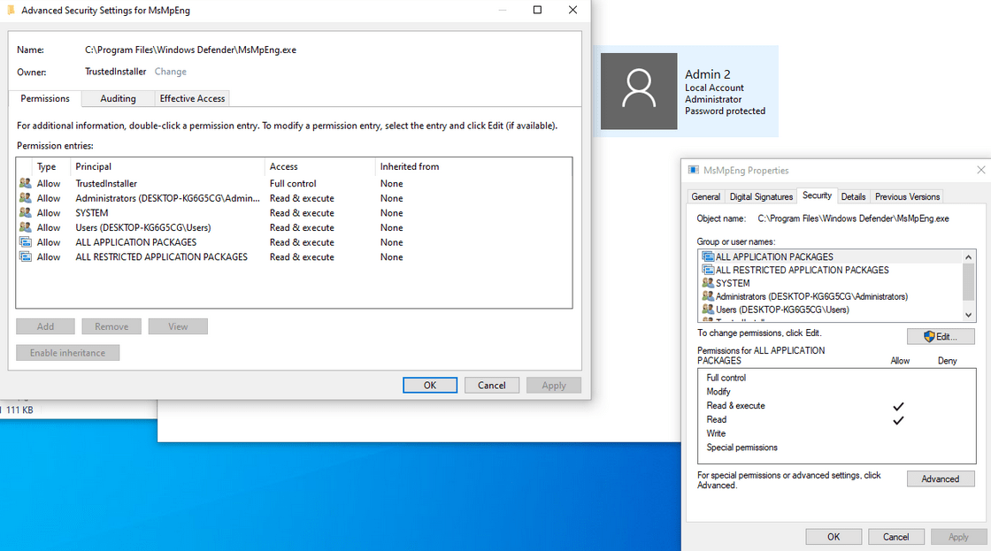Click the ALL APPLICATION PACKAGES package icon in permission entries
Viewport: 991px width, 551px height.
click(x=26, y=242)
